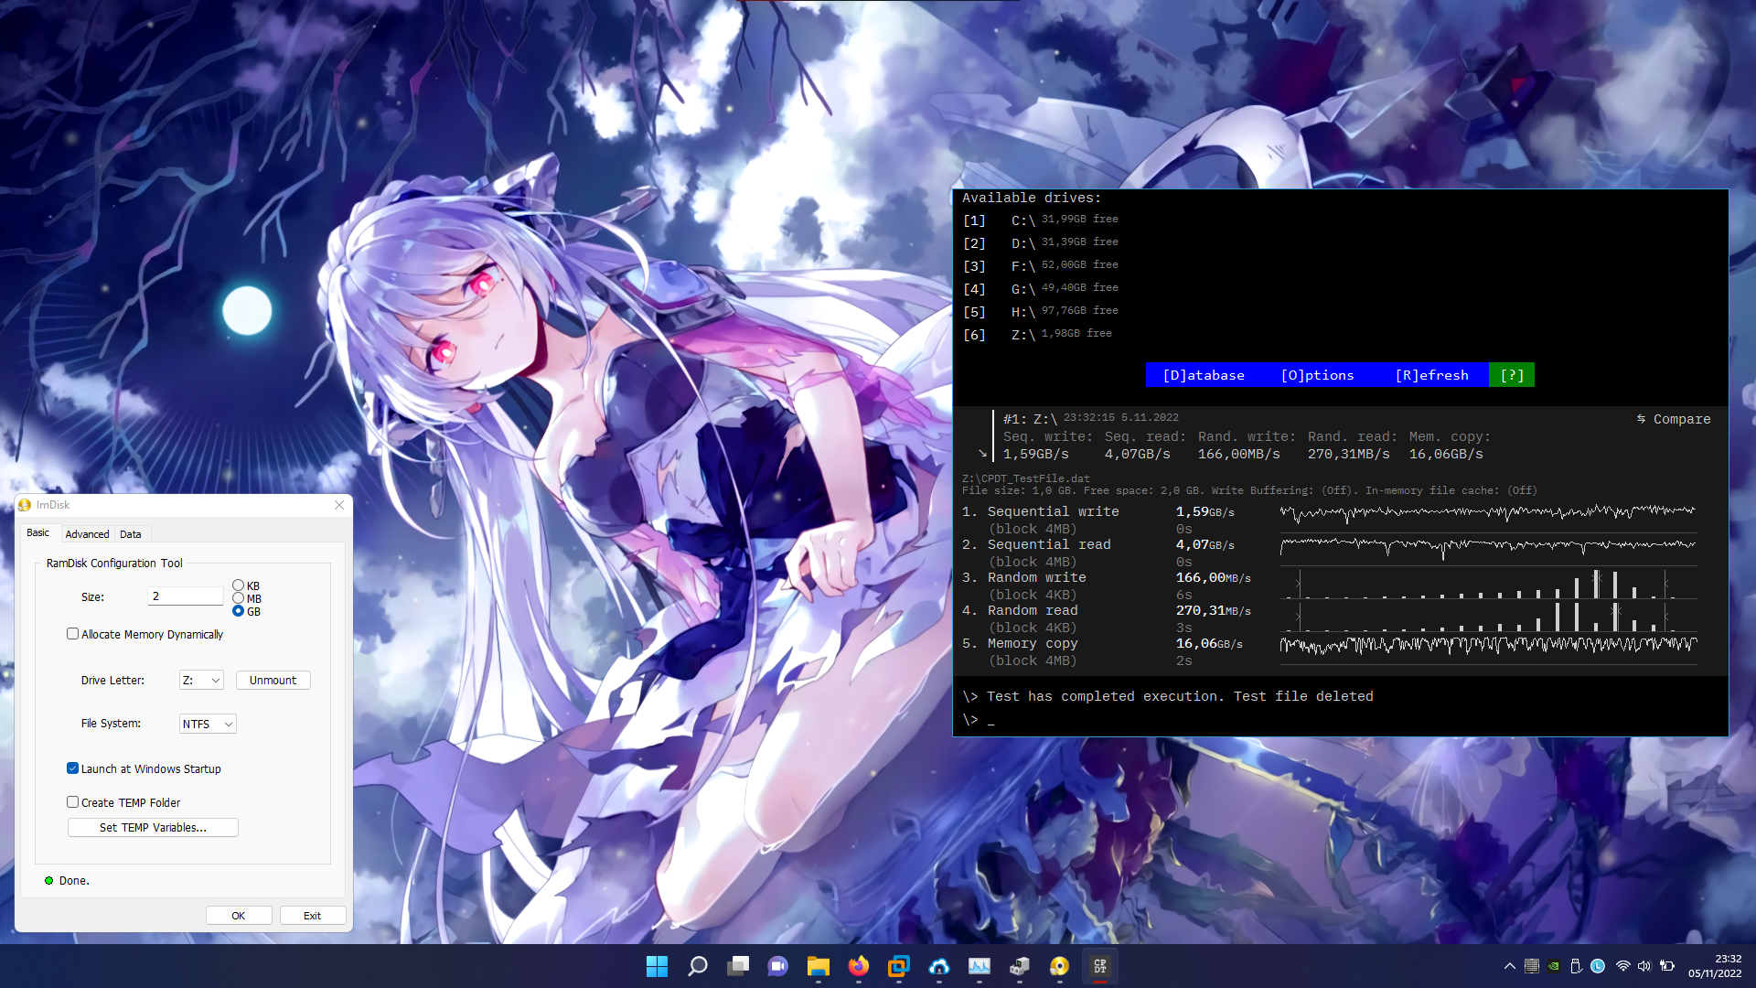Switch to ImDisk yellow disc taskbar icon
Image resolution: width=1756 pixels, height=988 pixels.
1060,966
